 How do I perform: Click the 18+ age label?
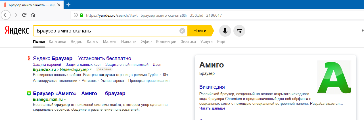coord(166,75)
